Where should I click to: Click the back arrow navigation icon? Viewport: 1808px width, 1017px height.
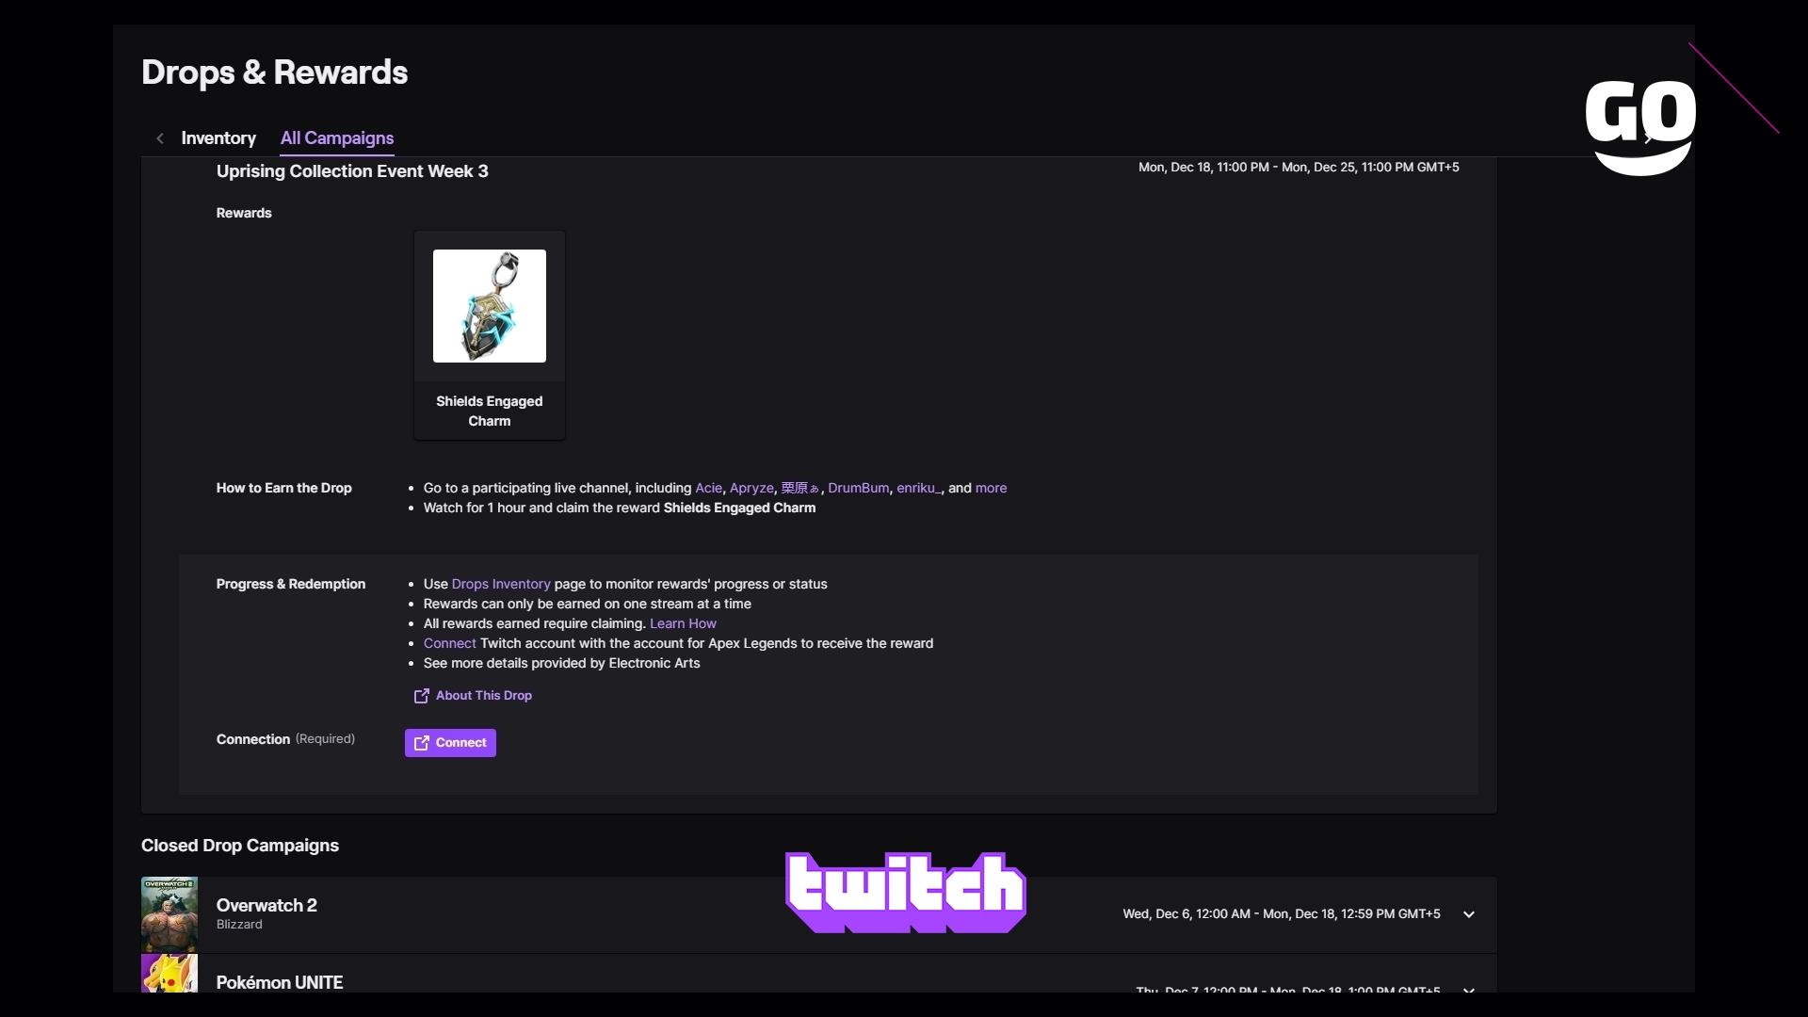click(x=159, y=137)
